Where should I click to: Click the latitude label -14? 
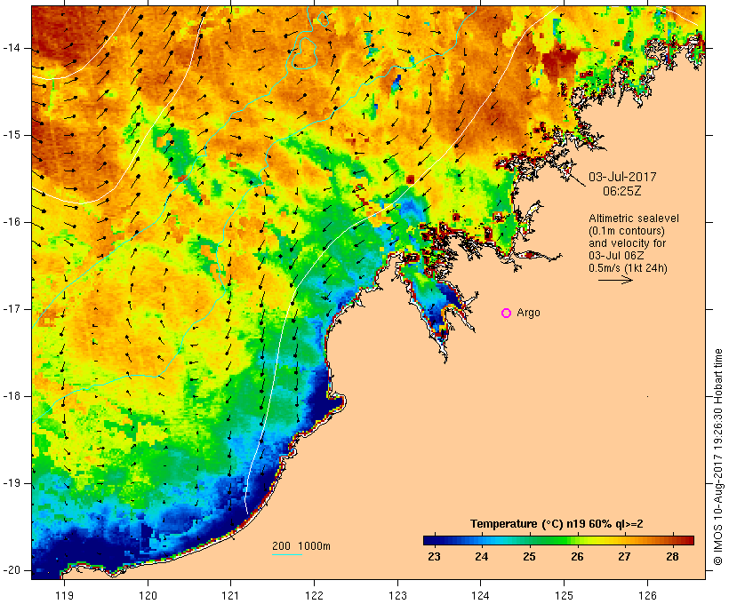pyautogui.click(x=12, y=48)
